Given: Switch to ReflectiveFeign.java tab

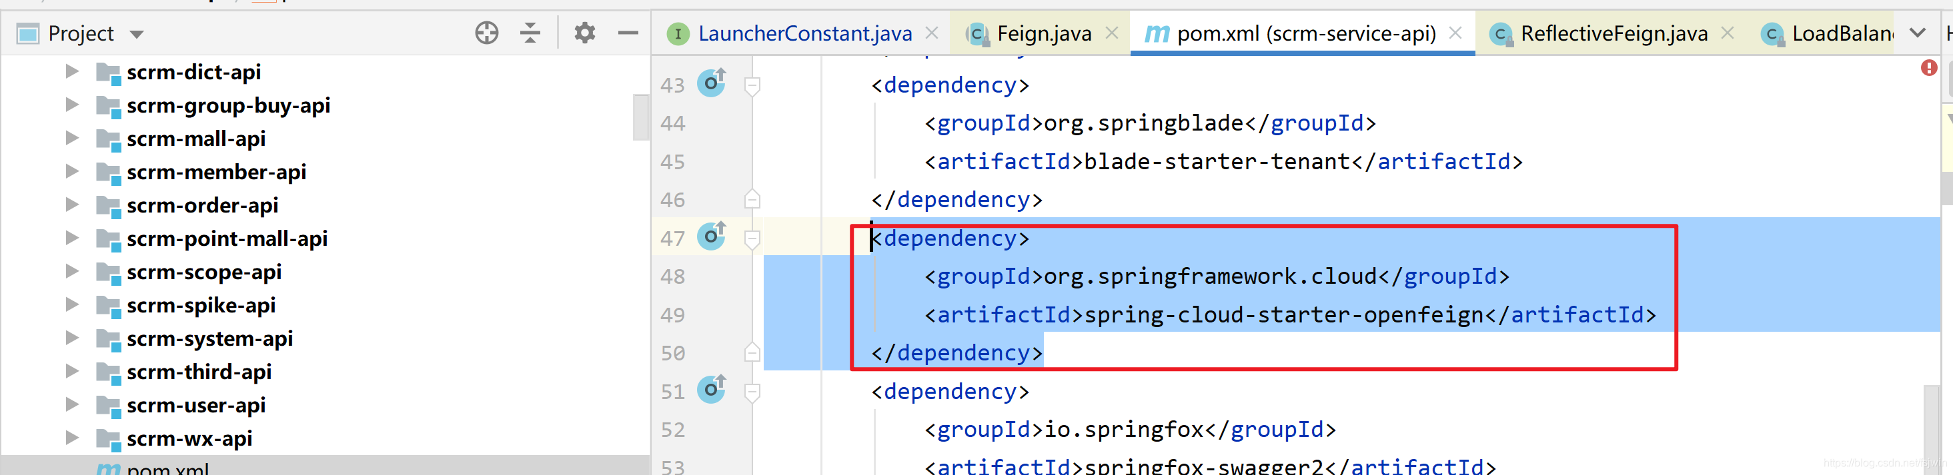Looking at the screenshot, I should [x=1613, y=33].
